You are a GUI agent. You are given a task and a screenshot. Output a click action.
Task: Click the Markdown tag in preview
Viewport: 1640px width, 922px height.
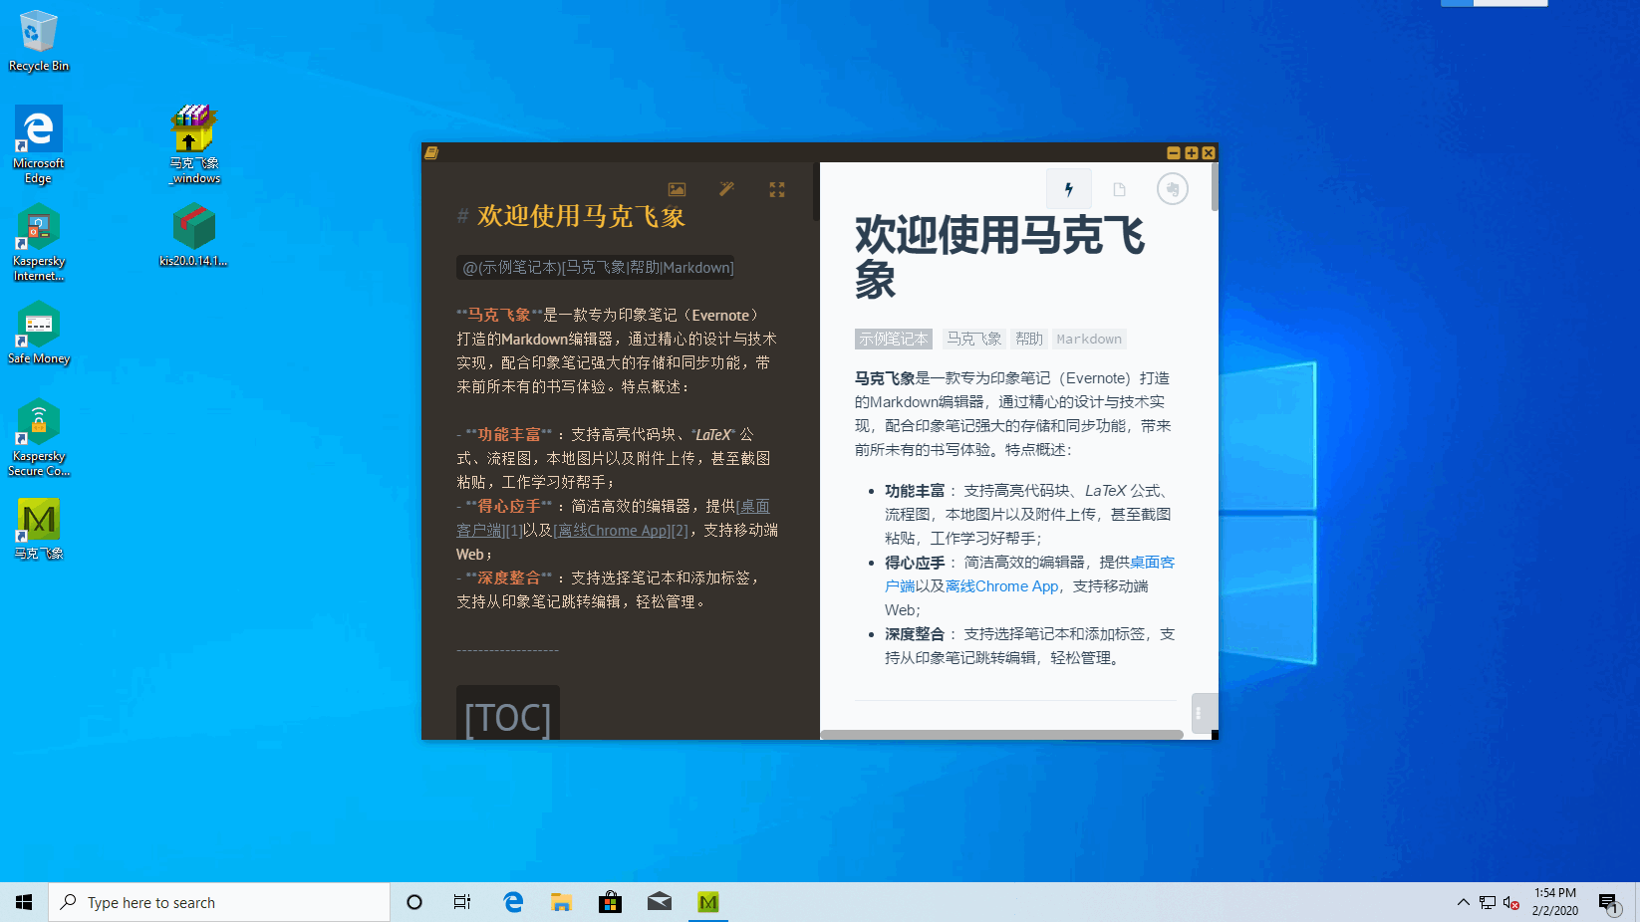(1089, 340)
